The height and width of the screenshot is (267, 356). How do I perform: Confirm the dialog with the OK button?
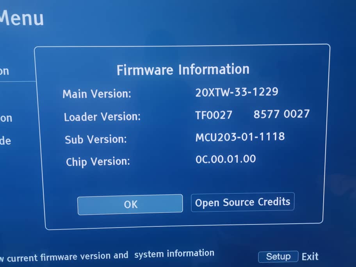pos(130,205)
